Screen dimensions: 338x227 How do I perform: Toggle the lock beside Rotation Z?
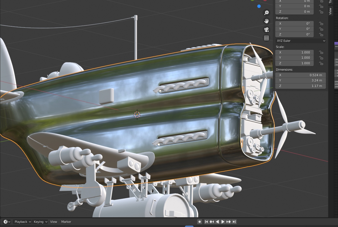(321, 34)
